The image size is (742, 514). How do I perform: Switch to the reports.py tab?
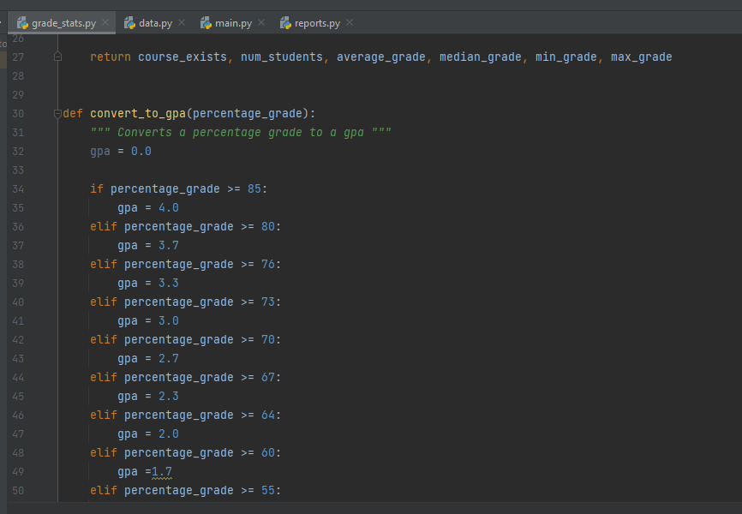[x=317, y=23]
